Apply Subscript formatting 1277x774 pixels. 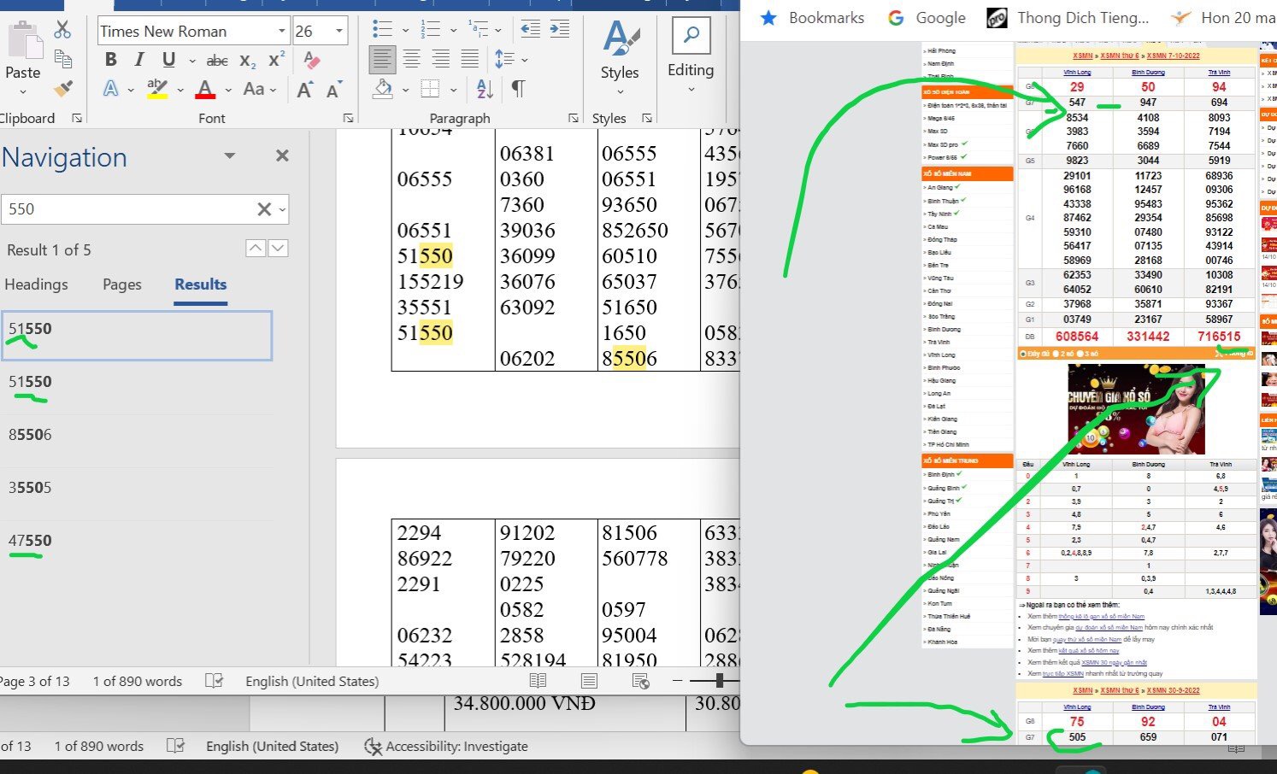(x=247, y=61)
